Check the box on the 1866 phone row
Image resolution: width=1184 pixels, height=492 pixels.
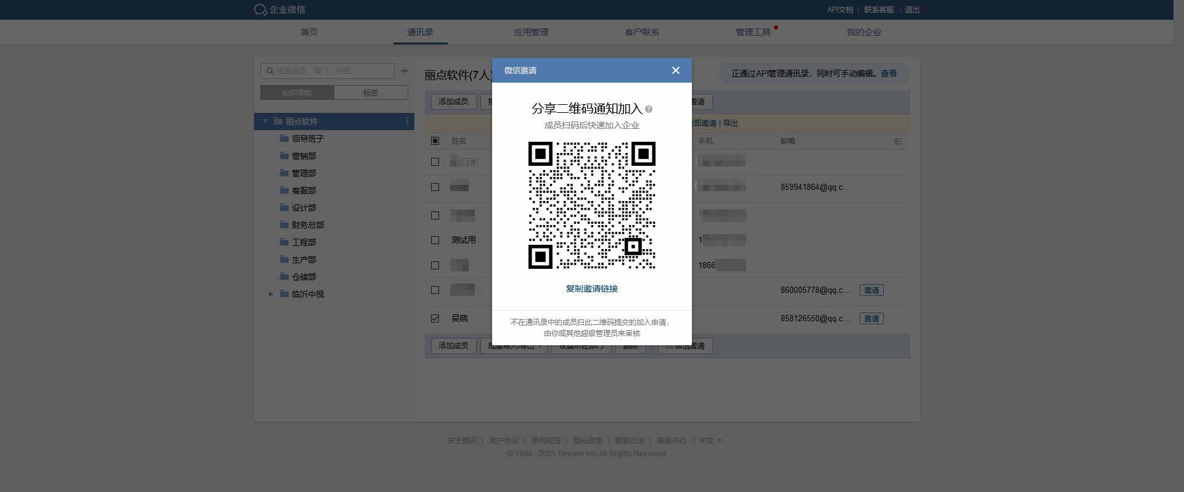coord(435,265)
